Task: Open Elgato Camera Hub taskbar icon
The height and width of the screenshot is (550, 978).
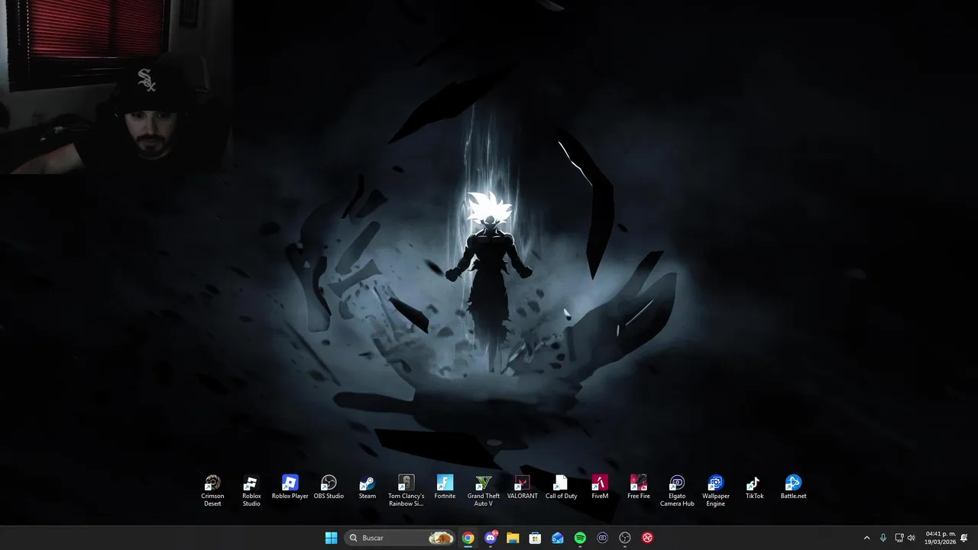Action: (602, 538)
